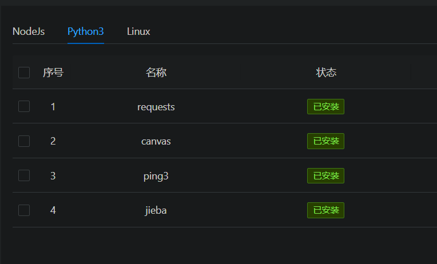Click the 已安装 status tag for canvas

326,141
